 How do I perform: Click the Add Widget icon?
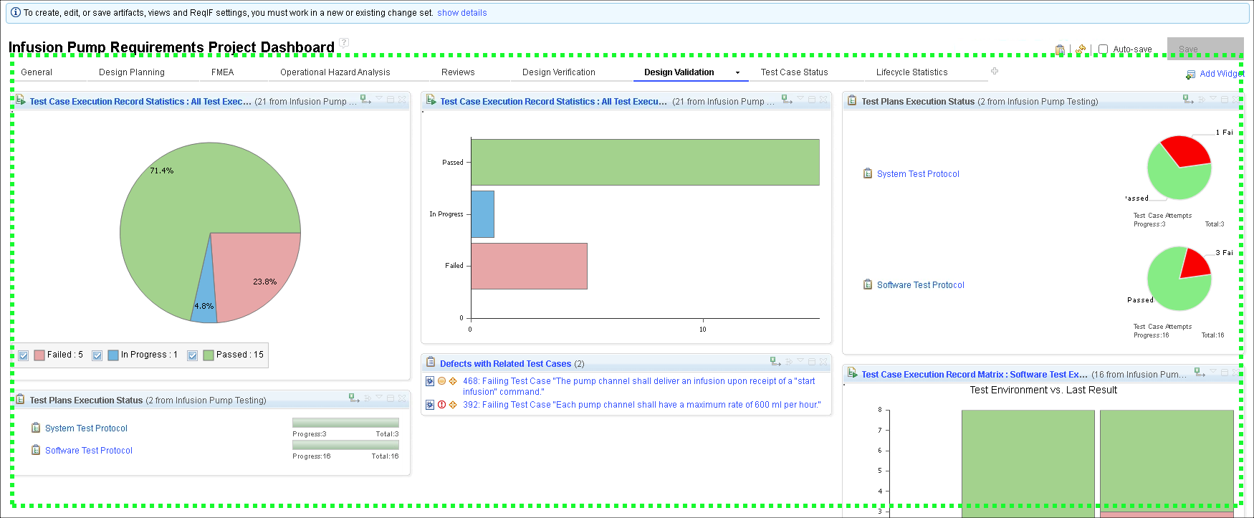1190,75
